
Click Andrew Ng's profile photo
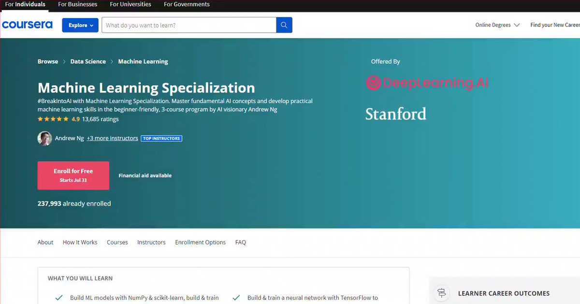point(44,138)
